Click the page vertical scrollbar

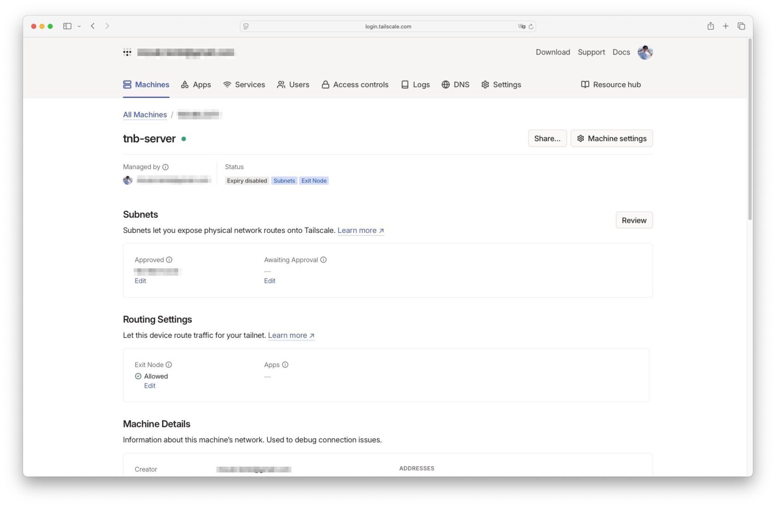click(750, 129)
